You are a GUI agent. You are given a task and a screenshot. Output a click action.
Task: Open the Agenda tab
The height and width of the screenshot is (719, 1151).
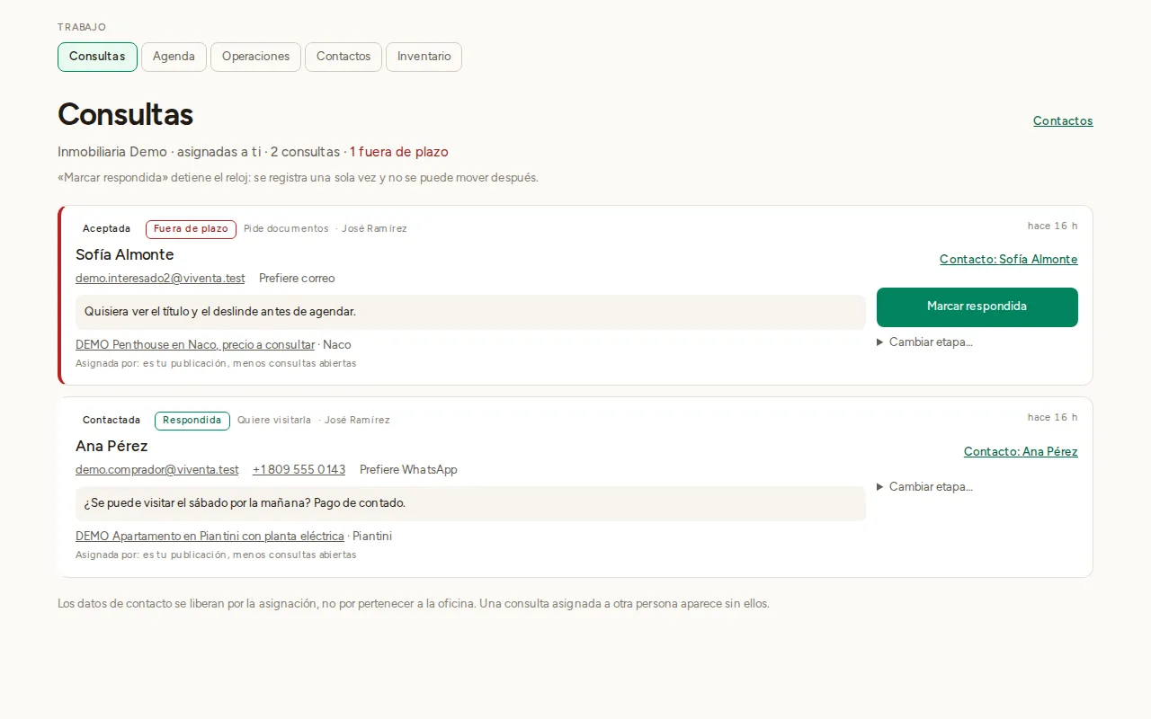[x=174, y=57]
